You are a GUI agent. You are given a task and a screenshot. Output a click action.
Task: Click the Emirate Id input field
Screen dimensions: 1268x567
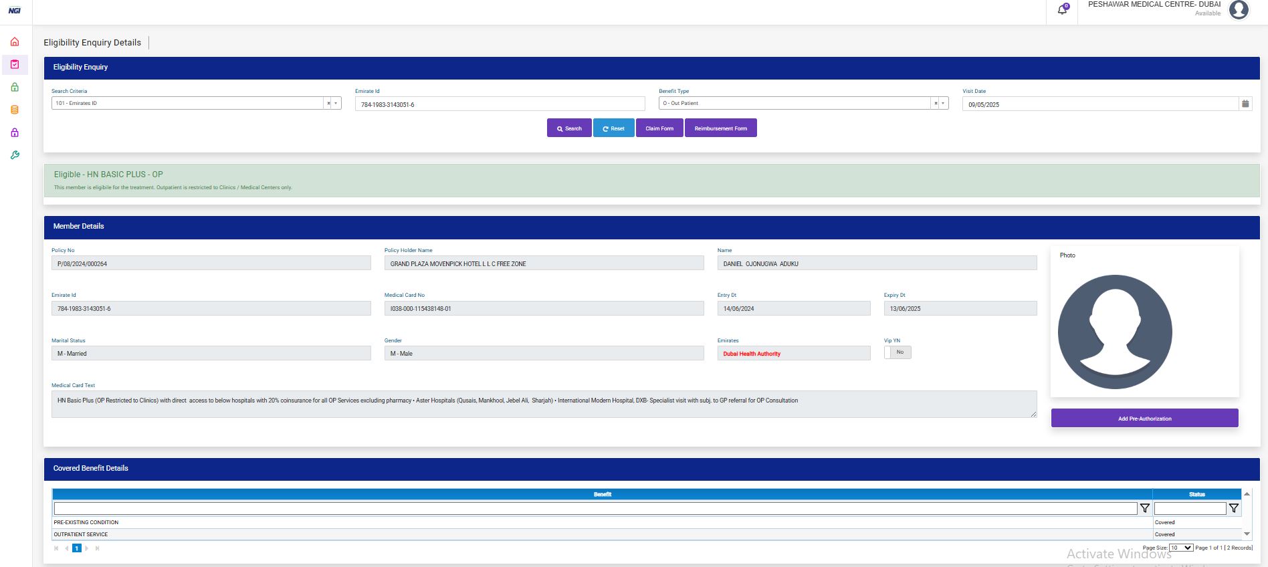point(500,104)
